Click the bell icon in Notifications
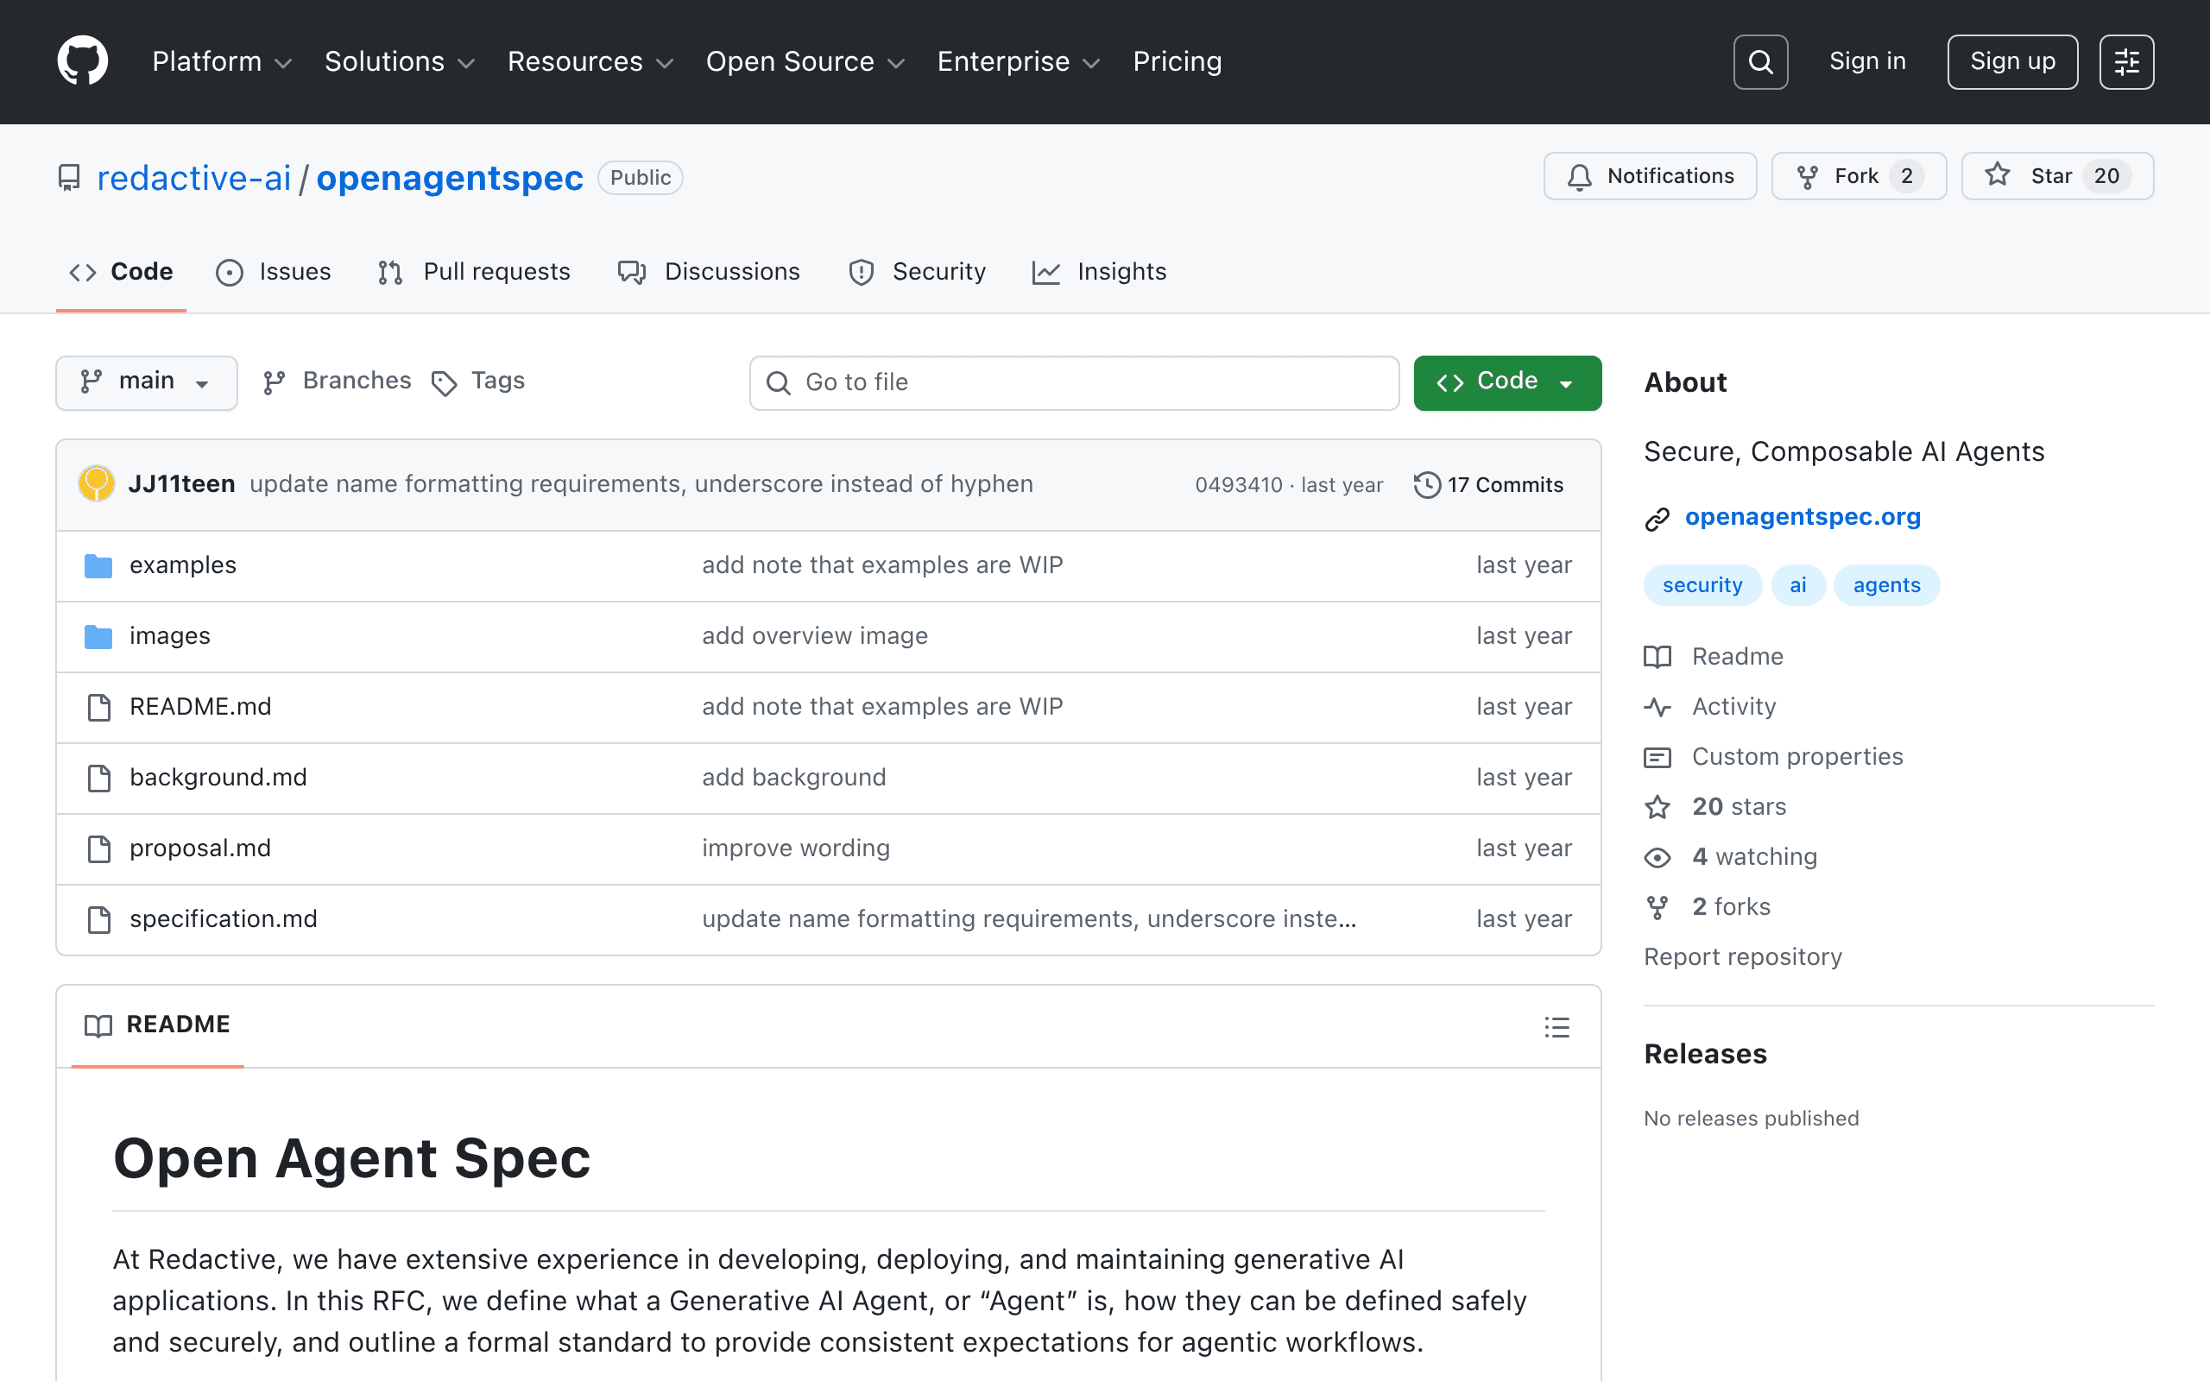Image resolution: width=2210 pixels, height=1381 pixels. [1580, 176]
